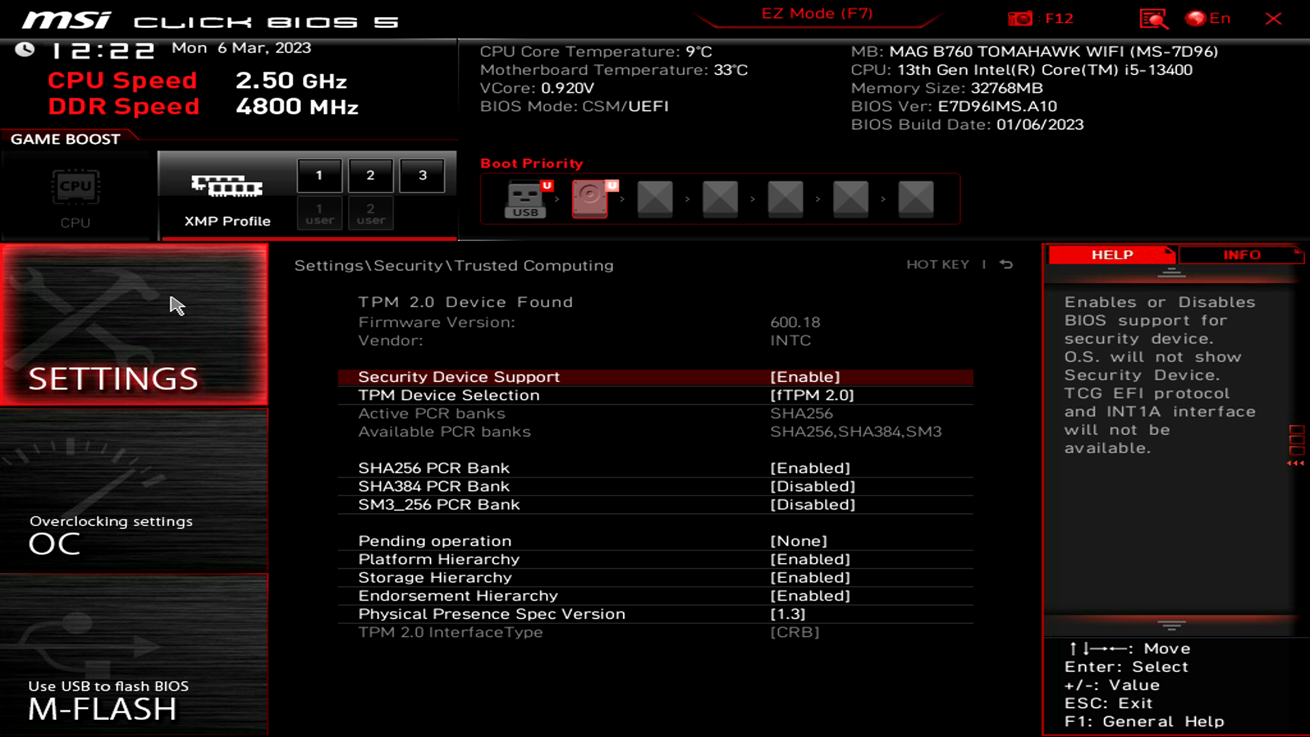Click the back arrow next to HOT KEY
Screen dimensions: 1310x737
[x=1006, y=264]
